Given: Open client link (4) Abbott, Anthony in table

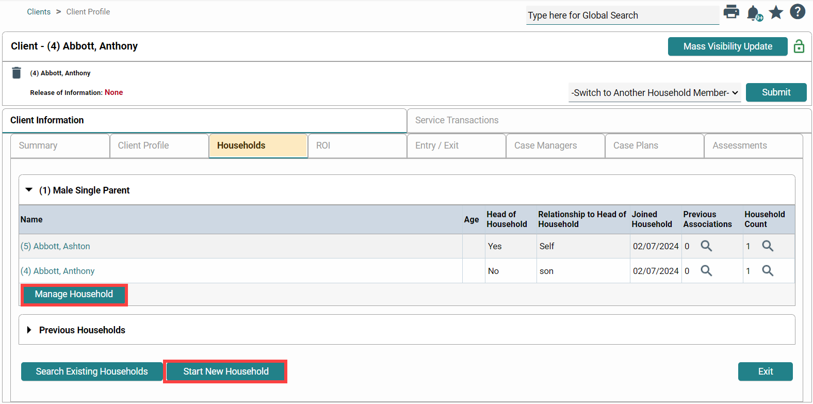Looking at the screenshot, I should pos(58,271).
